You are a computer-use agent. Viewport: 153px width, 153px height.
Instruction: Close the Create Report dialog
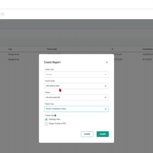107,62
